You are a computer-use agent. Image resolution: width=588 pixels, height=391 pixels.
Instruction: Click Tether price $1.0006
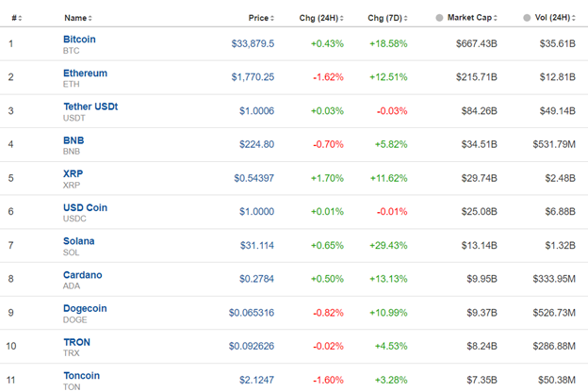tap(257, 111)
